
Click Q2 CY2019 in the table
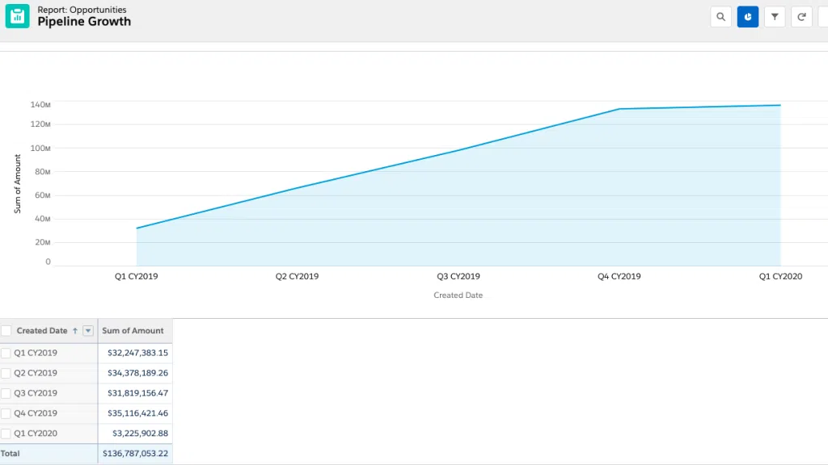pos(36,373)
